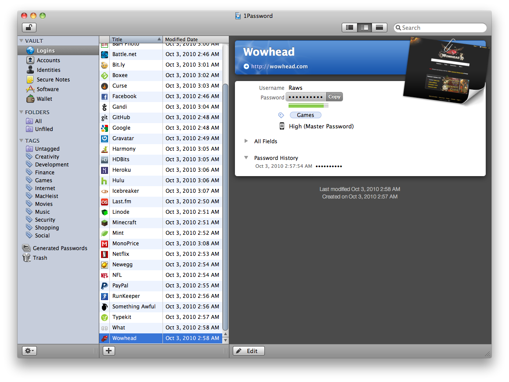
Task: Click the Software category icon
Action: point(30,89)
